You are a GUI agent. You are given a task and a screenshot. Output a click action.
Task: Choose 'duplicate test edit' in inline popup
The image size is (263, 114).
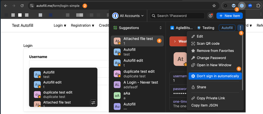click(63, 94)
